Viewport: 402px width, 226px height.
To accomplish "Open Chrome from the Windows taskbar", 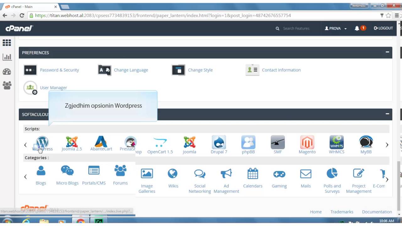I will [x=80, y=222].
